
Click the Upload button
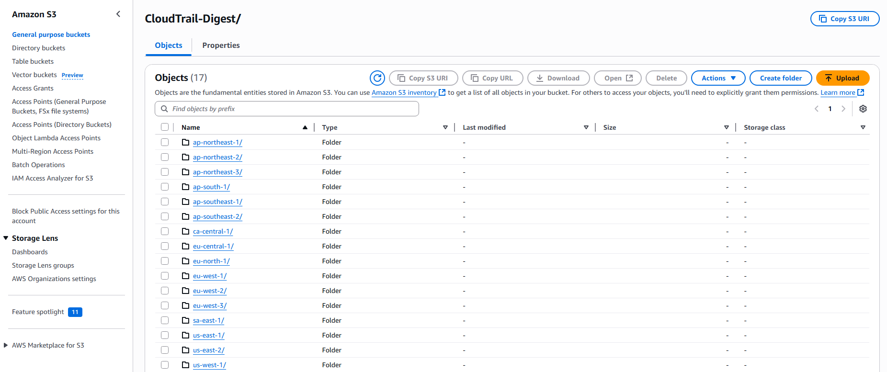coord(842,78)
